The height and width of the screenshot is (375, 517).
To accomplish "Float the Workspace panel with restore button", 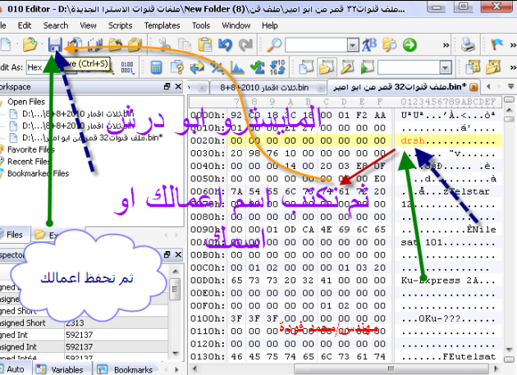I will point(167,86).
